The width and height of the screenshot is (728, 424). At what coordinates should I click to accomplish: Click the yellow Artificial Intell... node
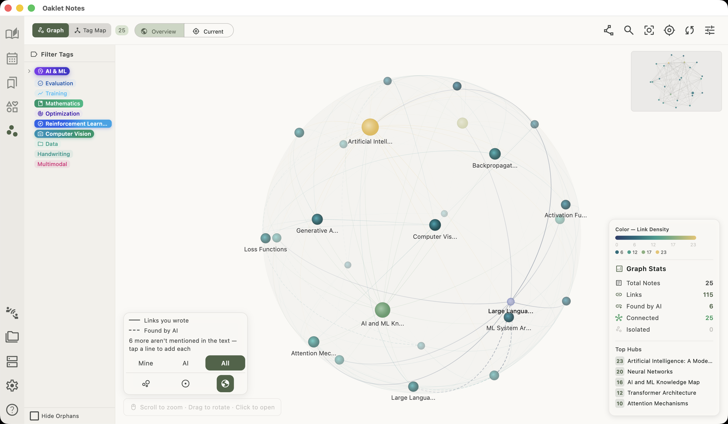click(x=370, y=127)
